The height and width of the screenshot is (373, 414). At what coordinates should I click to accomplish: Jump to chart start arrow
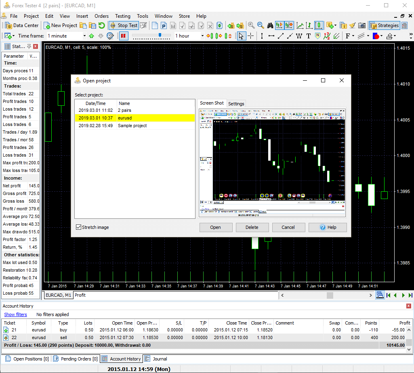tap(389, 295)
